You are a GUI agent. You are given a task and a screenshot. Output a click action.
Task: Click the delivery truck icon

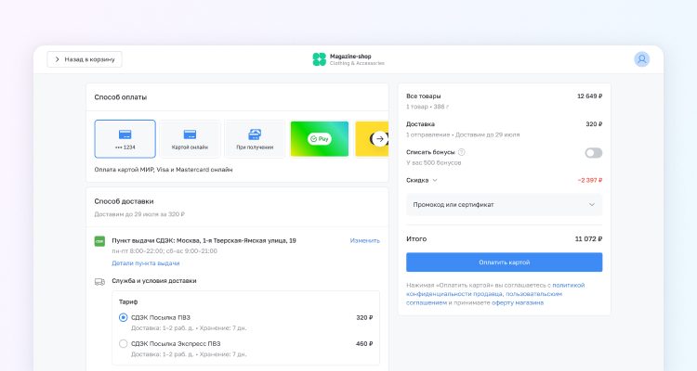click(99, 282)
